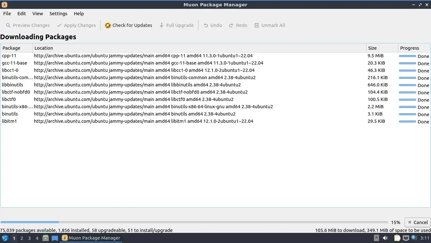Click the Size column header
This screenshot has width=431, height=243.
tap(382, 48)
